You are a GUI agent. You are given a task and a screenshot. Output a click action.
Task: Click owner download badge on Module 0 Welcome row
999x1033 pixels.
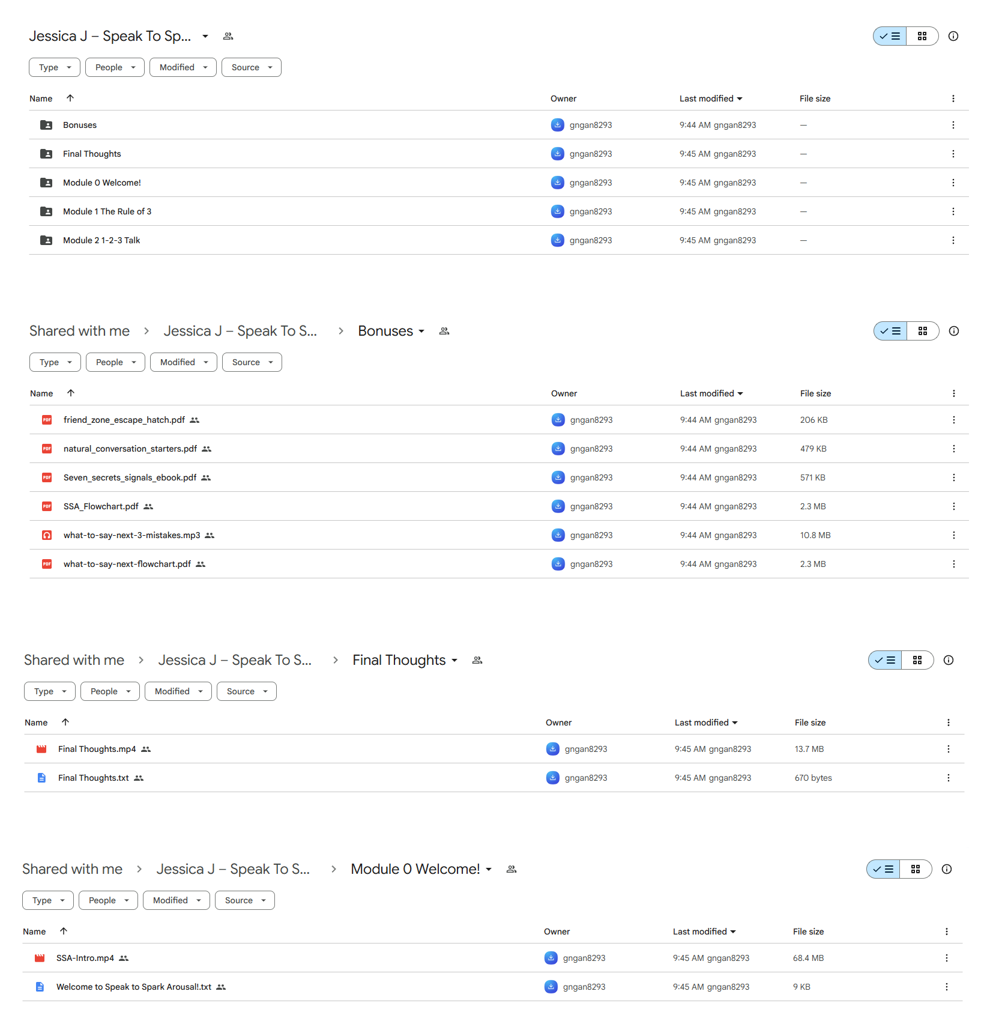click(x=557, y=183)
